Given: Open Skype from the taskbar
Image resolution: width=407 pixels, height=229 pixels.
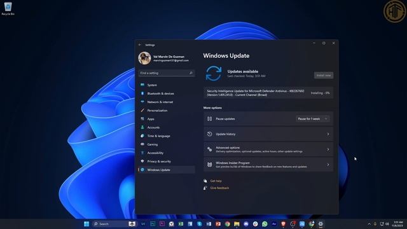Looking at the screenshot, I should pyautogui.click(x=199, y=224).
